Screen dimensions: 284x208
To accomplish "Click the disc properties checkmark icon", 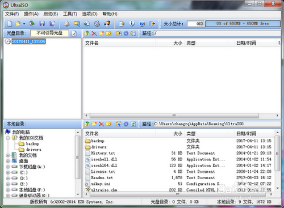I will click(74, 33).
